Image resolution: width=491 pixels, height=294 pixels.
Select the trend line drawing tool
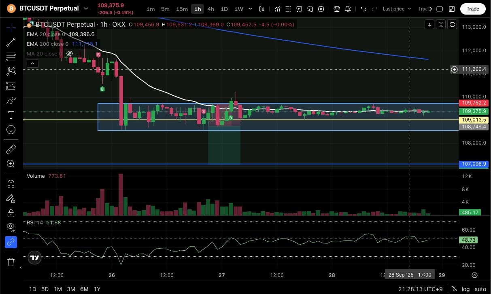pyautogui.click(x=11, y=42)
